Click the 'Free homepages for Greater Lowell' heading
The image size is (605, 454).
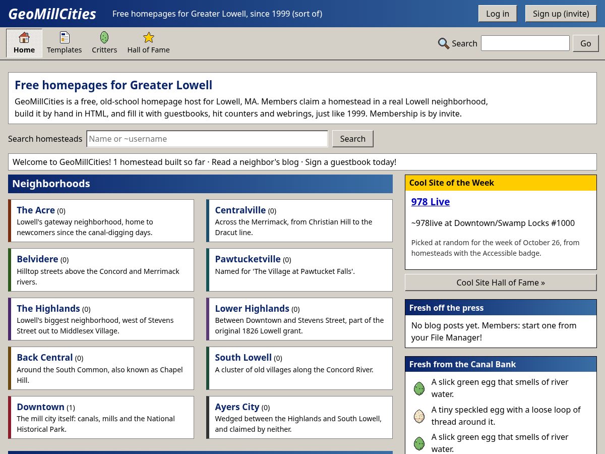113,85
